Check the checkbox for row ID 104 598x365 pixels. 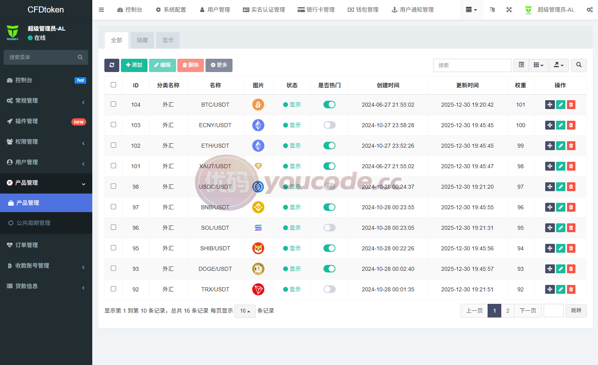pyautogui.click(x=113, y=104)
